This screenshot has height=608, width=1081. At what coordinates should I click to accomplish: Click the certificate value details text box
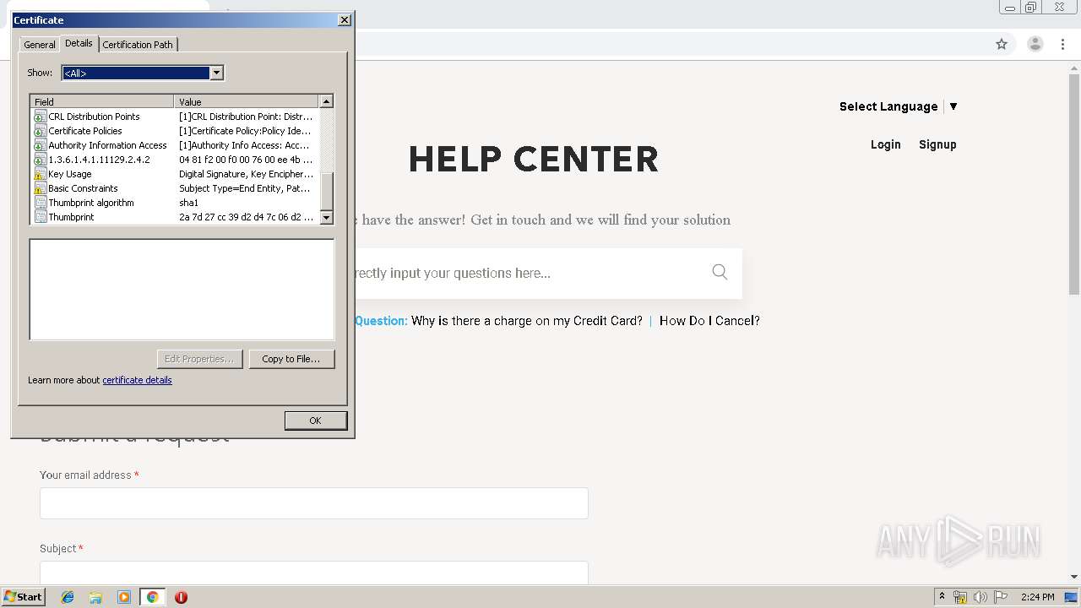(182, 290)
